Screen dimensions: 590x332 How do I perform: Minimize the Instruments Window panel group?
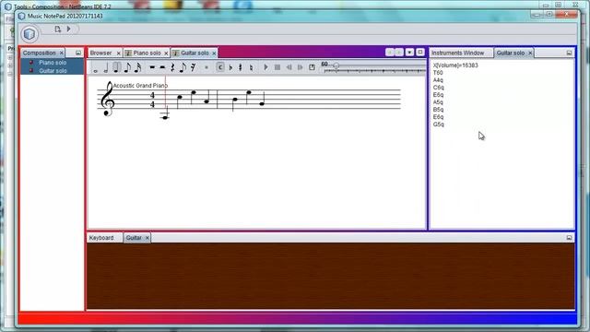tap(569, 53)
